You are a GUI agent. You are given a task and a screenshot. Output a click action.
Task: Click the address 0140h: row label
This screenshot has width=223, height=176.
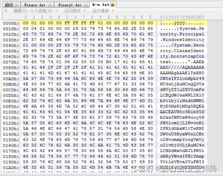click(11, 135)
